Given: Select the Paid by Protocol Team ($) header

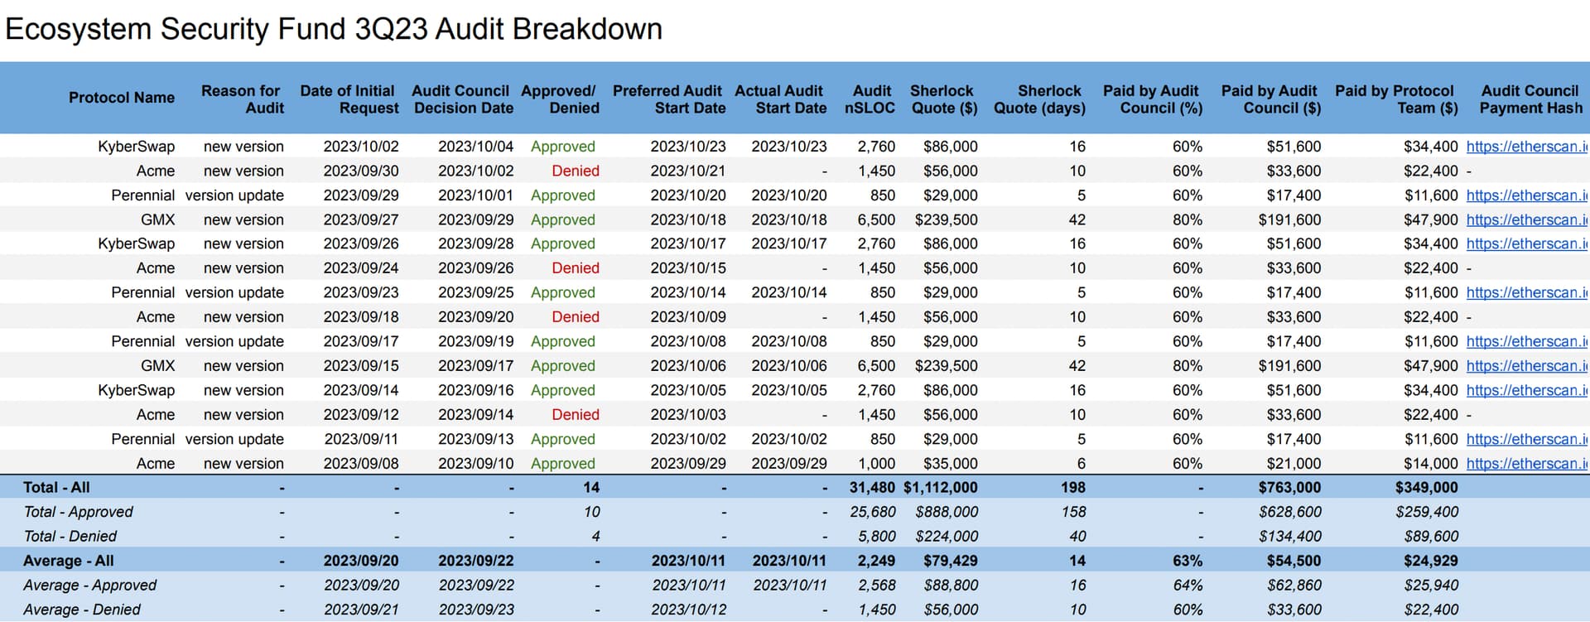Looking at the screenshot, I should click(1396, 99).
